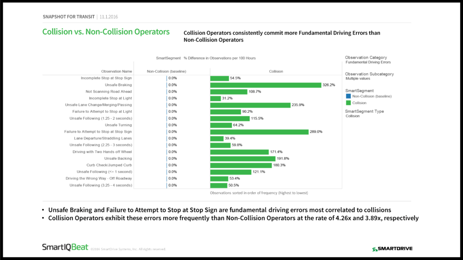Click the 121.1% value label
Screen dimensions: 463x260
tap(259, 172)
